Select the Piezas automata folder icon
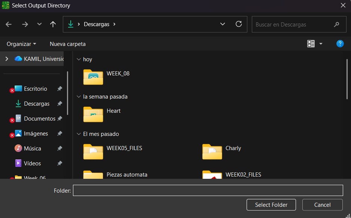The image size is (351, 218). tap(93, 175)
